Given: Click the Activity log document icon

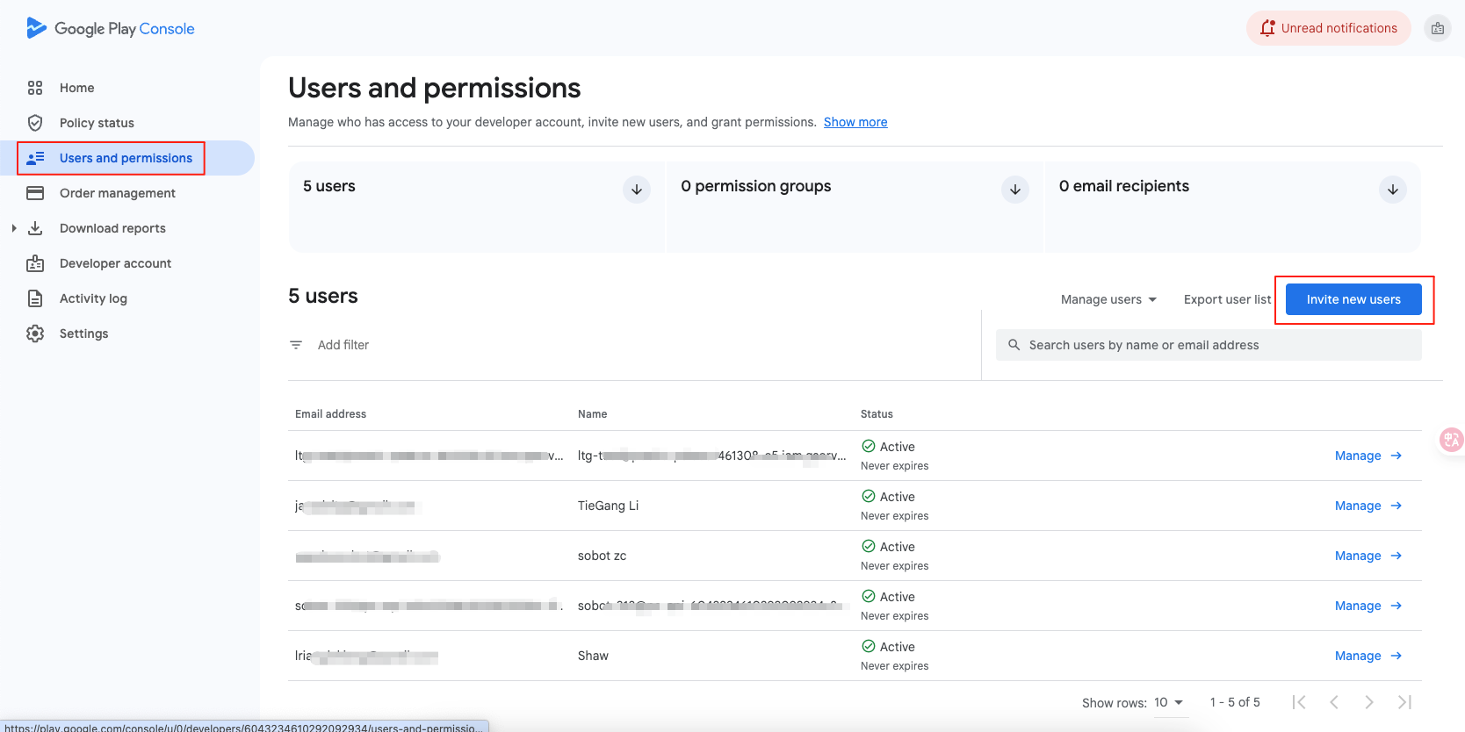Looking at the screenshot, I should pos(35,298).
